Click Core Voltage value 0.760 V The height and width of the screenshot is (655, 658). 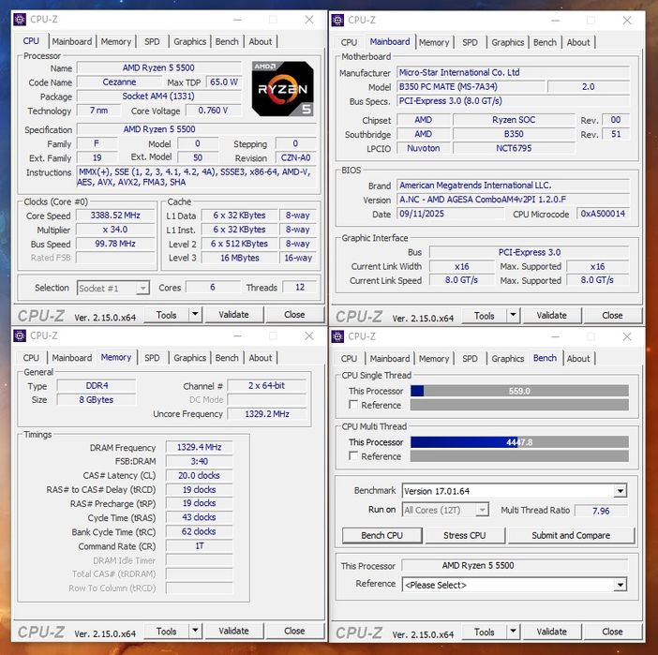click(x=213, y=111)
